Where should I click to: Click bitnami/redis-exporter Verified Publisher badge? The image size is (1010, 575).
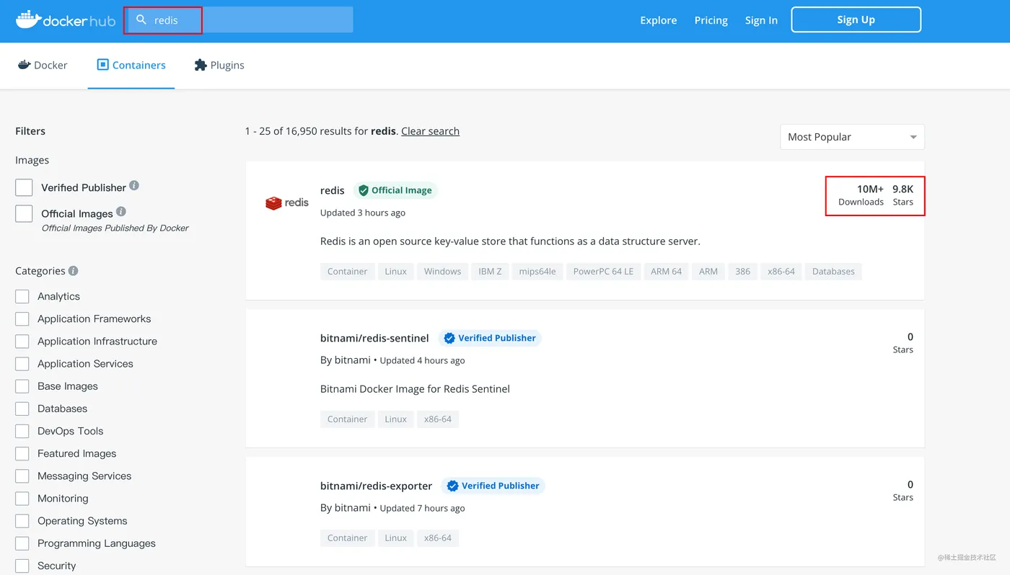(x=493, y=486)
